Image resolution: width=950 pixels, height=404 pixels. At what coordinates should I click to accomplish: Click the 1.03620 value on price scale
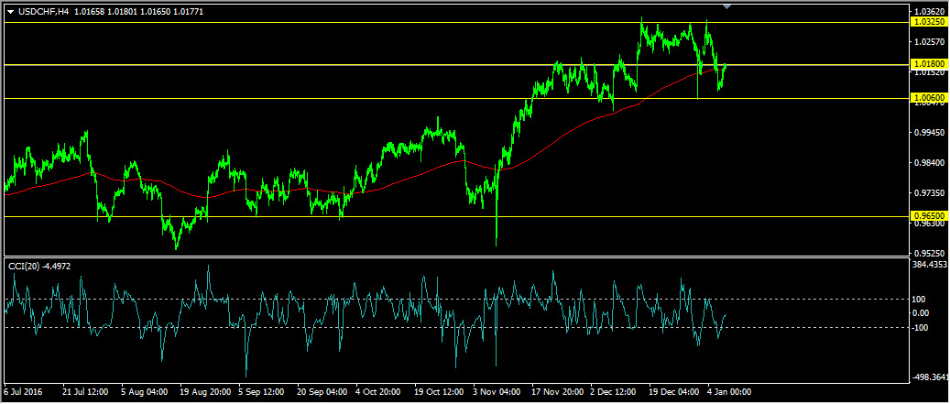point(928,12)
